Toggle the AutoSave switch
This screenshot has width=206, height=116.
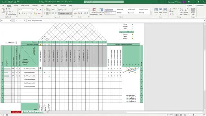point(10,2)
